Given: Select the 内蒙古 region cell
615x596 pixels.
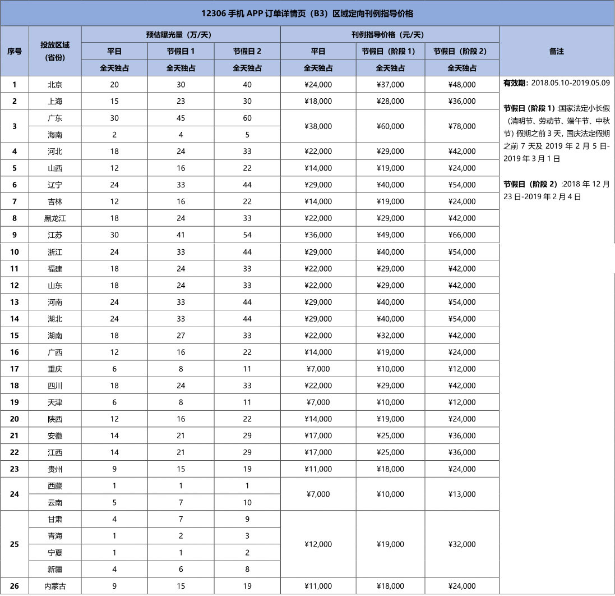Looking at the screenshot, I should [x=55, y=586].
